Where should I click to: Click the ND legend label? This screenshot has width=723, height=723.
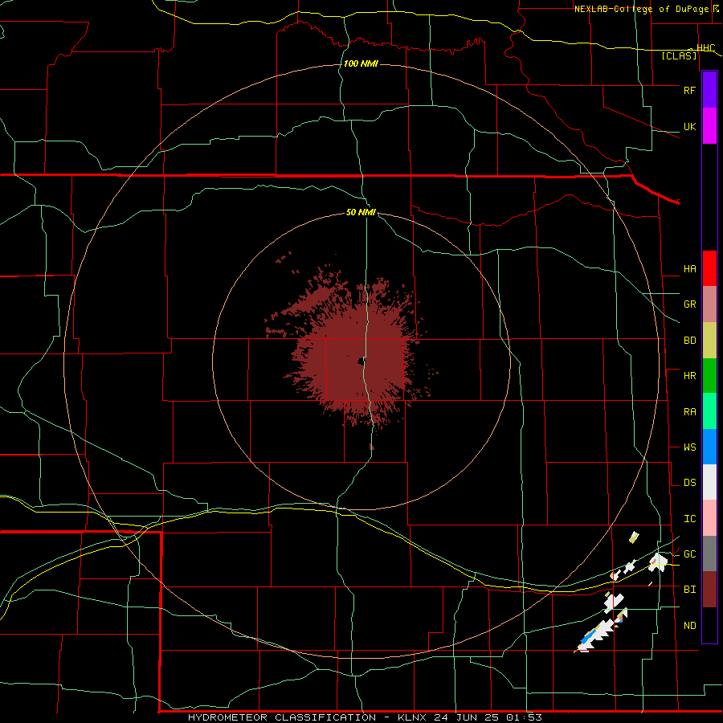click(689, 626)
